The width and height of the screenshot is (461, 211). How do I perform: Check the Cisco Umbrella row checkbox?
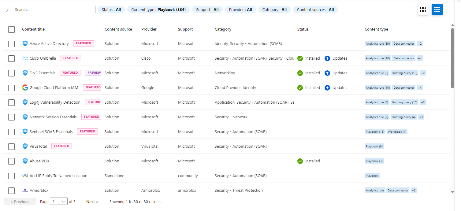click(x=11, y=58)
